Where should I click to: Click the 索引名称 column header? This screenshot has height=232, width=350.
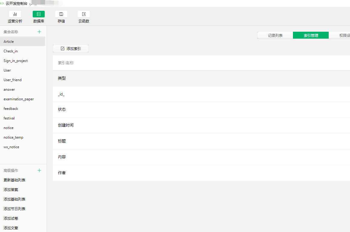66,63
